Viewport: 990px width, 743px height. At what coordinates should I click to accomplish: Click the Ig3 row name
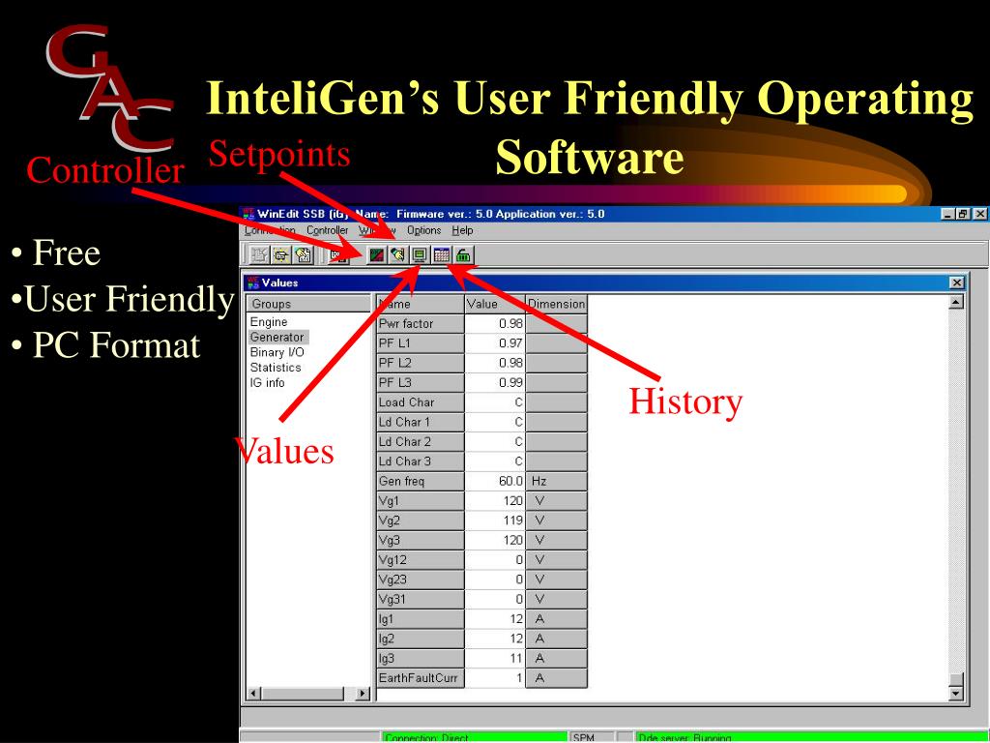pyautogui.click(x=421, y=658)
